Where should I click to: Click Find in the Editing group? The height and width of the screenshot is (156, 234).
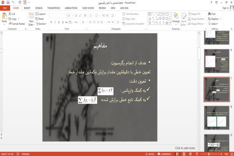[x=212, y=14]
